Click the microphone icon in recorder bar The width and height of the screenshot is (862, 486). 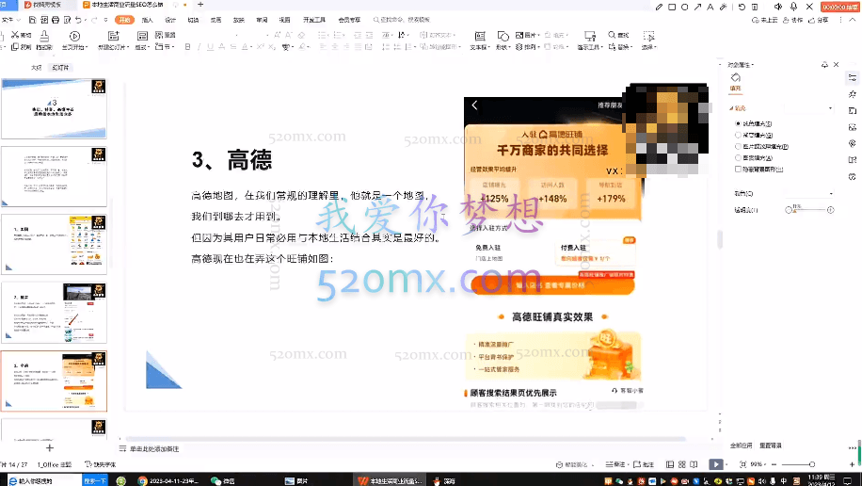(x=793, y=7)
